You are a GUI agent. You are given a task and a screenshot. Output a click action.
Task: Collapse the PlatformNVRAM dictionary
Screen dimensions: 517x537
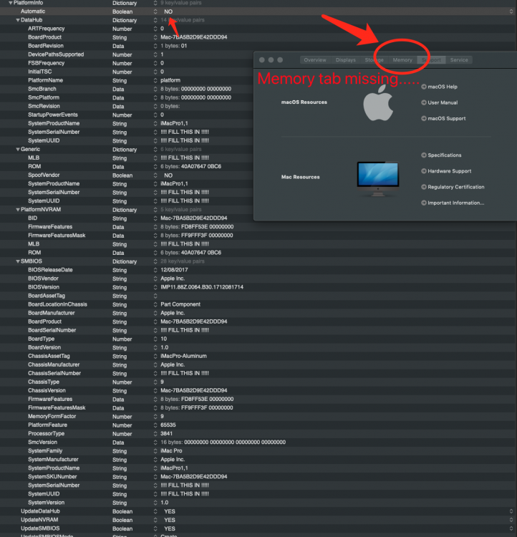18,210
